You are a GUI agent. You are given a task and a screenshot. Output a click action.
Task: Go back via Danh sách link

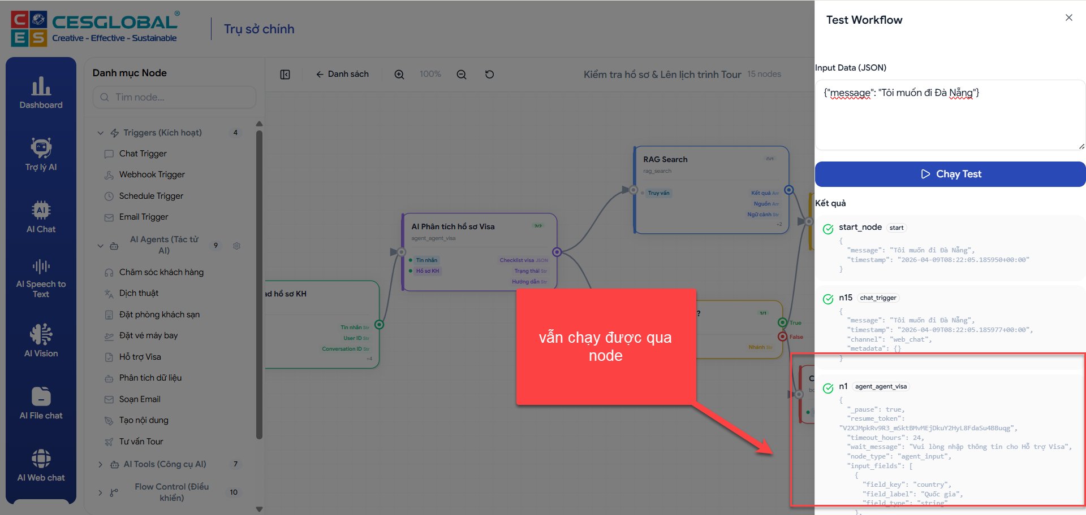pyautogui.click(x=342, y=75)
